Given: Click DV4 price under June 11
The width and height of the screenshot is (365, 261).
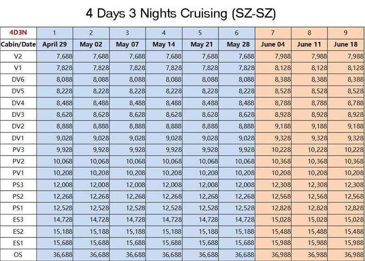Looking at the screenshot, I should point(309,103).
